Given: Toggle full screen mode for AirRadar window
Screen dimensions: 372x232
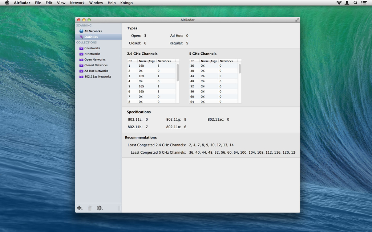Looking at the screenshot, I should (297, 20).
